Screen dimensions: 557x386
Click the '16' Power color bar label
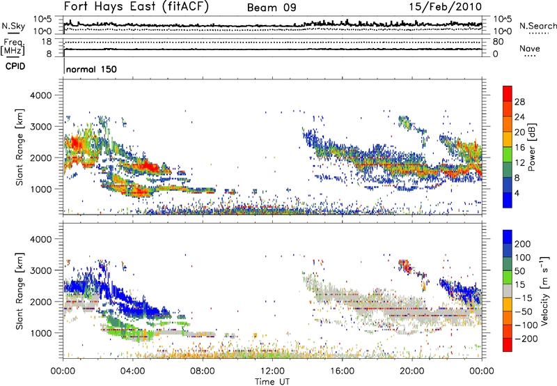click(519, 148)
